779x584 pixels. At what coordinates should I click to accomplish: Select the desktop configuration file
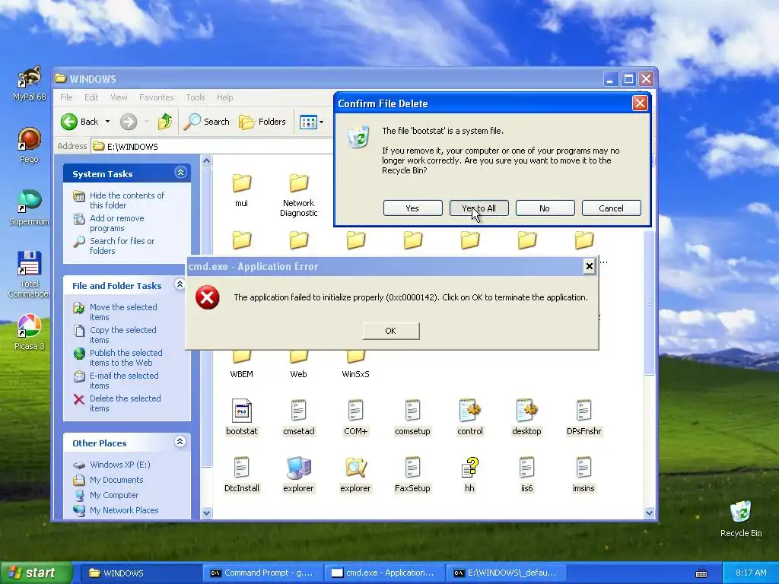click(526, 417)
